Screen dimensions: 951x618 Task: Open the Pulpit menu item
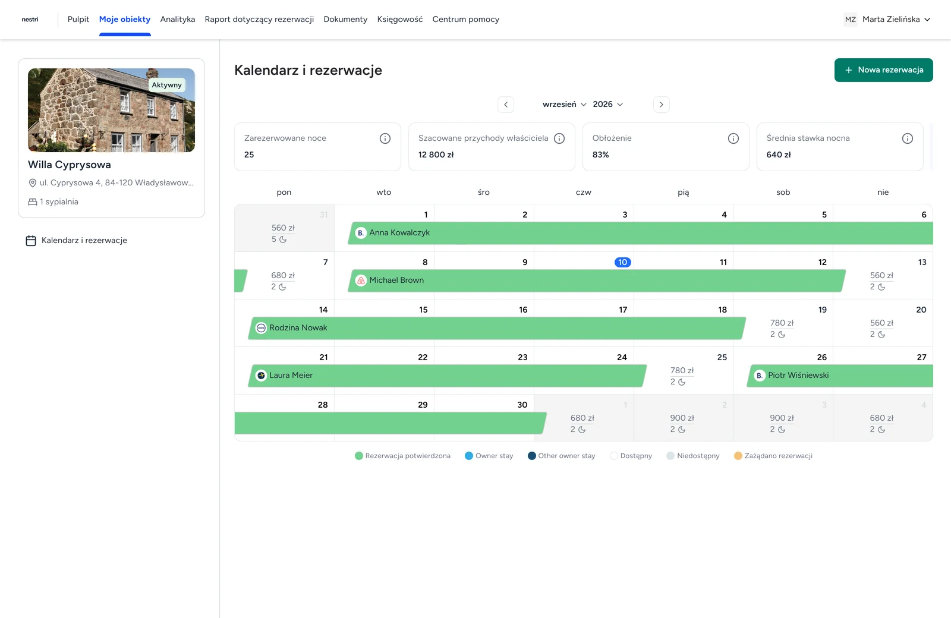click(78, 20)
